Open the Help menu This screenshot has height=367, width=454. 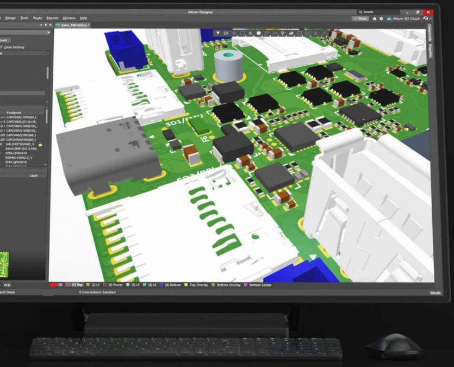[x=83, y=18]
